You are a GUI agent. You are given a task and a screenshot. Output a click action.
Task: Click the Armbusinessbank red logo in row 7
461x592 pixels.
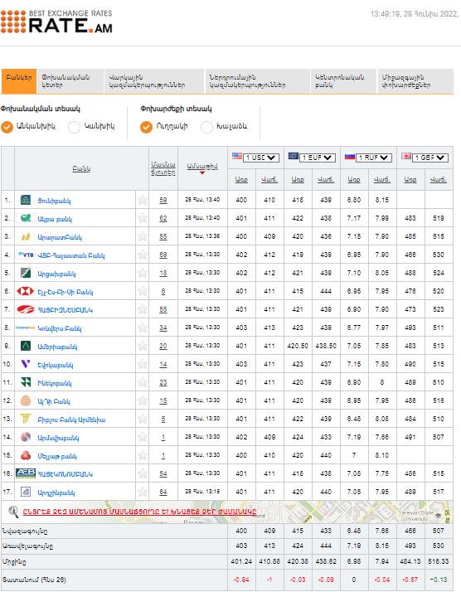(x=26, y=309)
